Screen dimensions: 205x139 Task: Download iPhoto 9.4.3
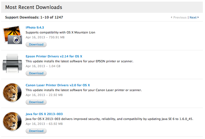tap(36, 44)
